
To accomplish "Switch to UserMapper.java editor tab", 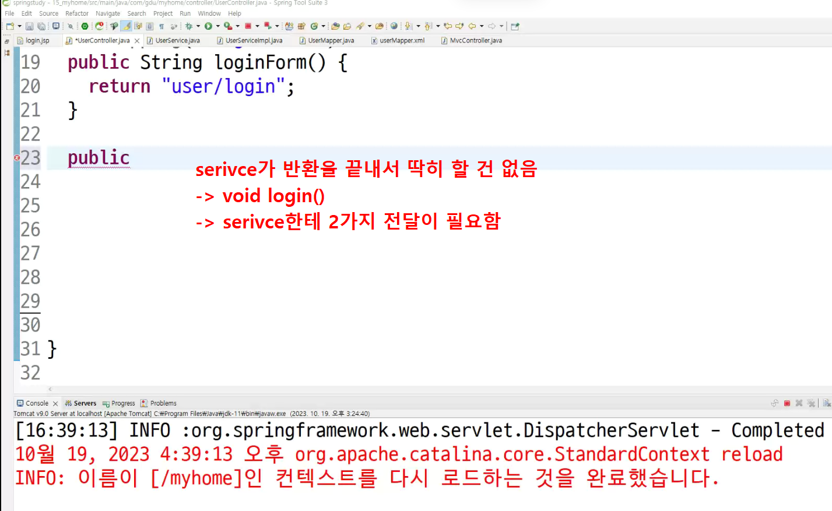I will click(x=327, y=41).
